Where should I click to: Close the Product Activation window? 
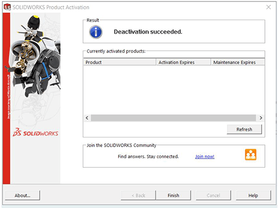point(269,7)
